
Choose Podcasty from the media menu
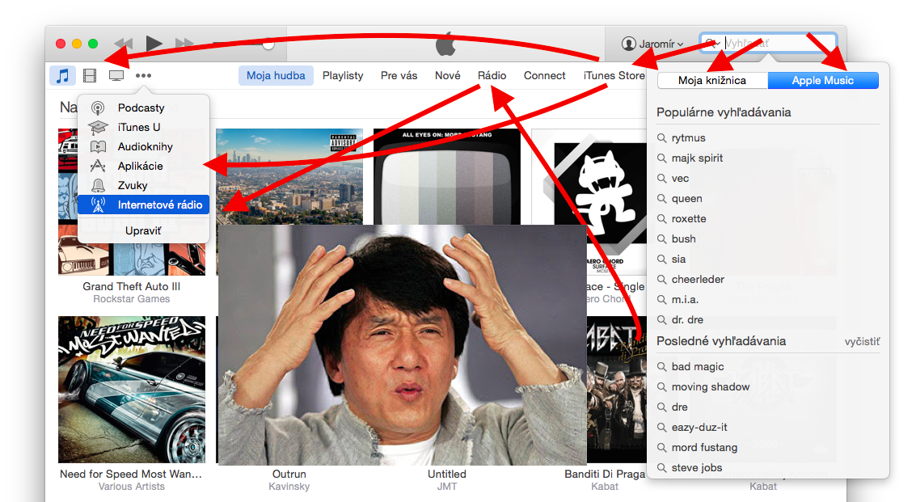[143, 108]
